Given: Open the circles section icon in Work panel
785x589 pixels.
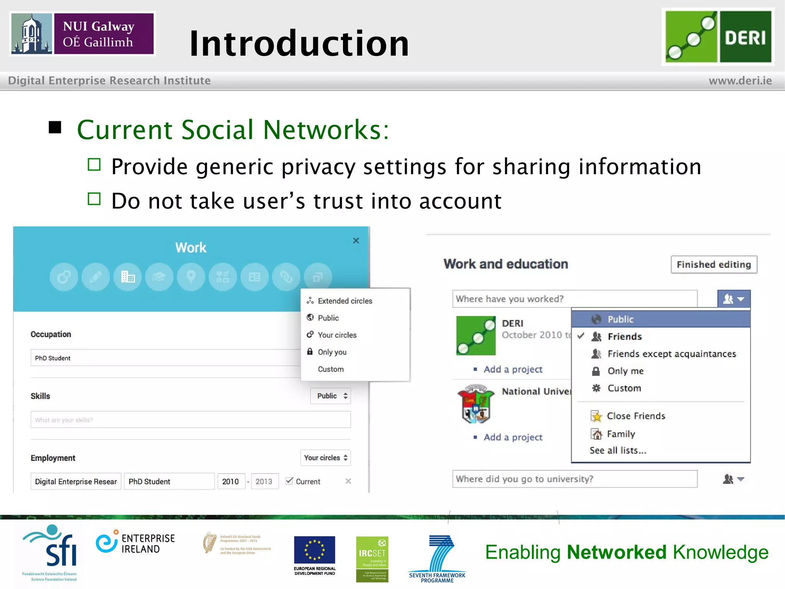Looking at the screenshot, I should (x=64, y=277).
